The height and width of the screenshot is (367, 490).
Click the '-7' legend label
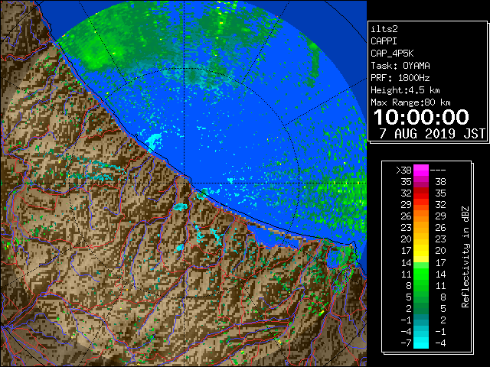coord(406,343)
